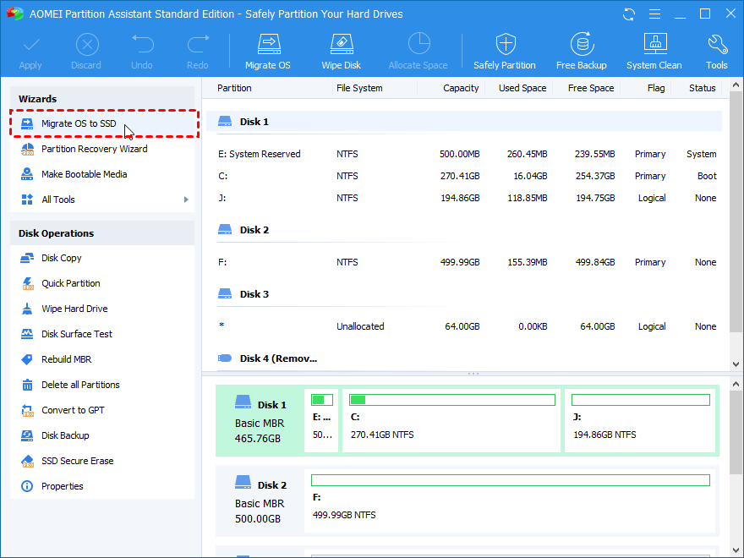The height and width of the screenshot is (558, 744).
Task: Open the System Clean utility
Action: (654, 51)
